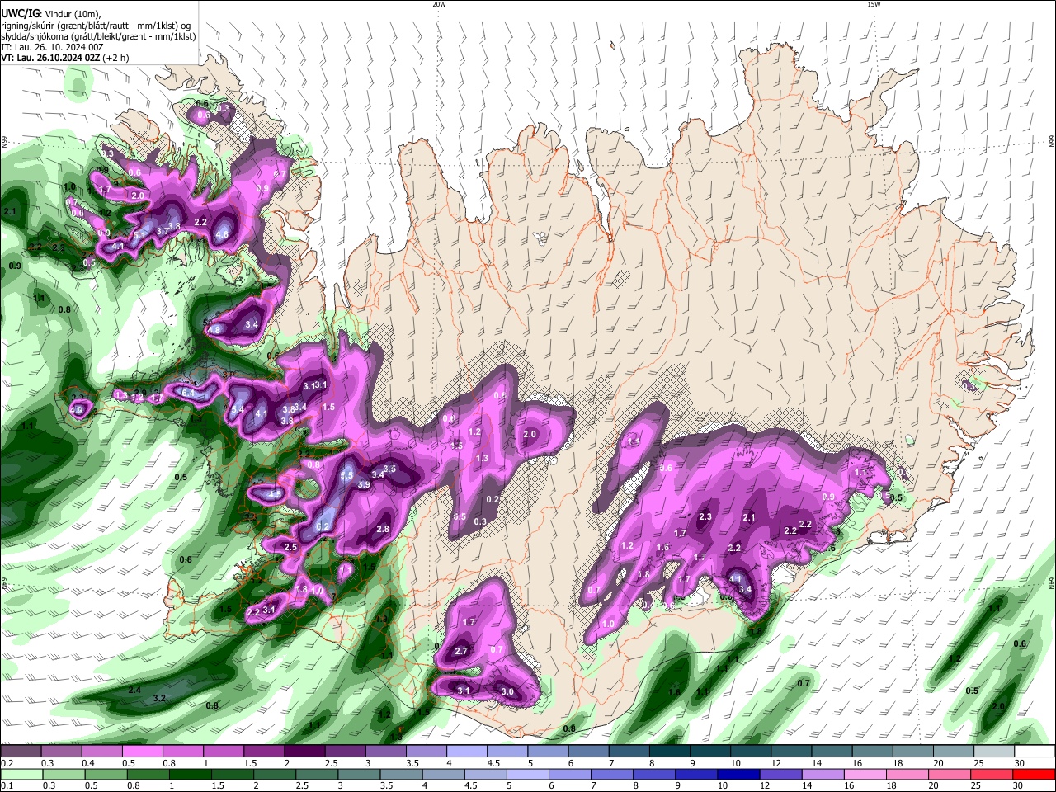Select the '0.2' label starting the upper legend
This screenshot has width=1056, height=792.
click(7, 763)
